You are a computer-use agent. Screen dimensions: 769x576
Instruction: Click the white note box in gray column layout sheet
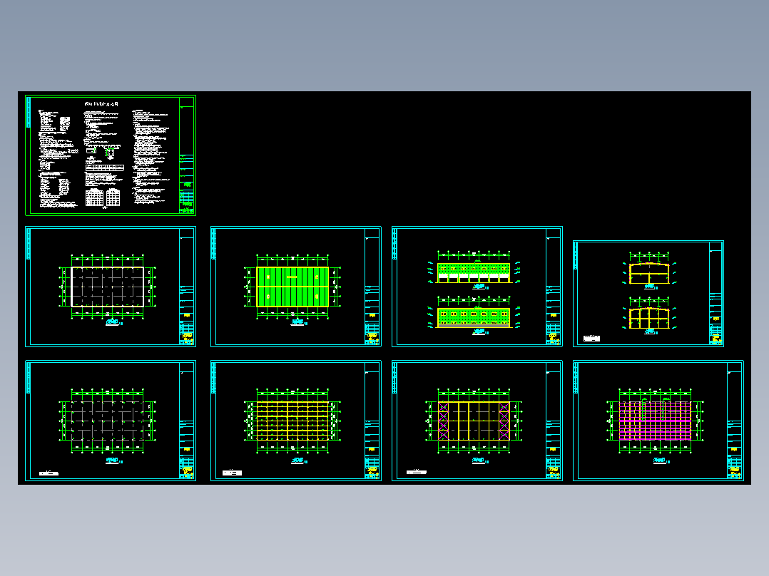pos(49,473)
